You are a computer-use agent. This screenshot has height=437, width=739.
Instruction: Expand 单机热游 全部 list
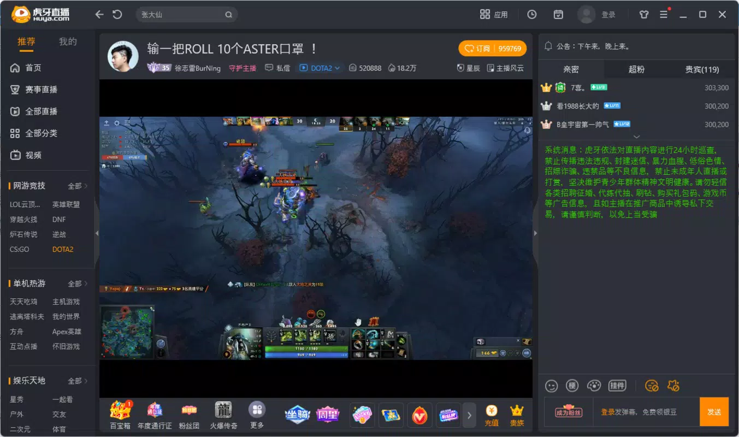click(78, 284)
